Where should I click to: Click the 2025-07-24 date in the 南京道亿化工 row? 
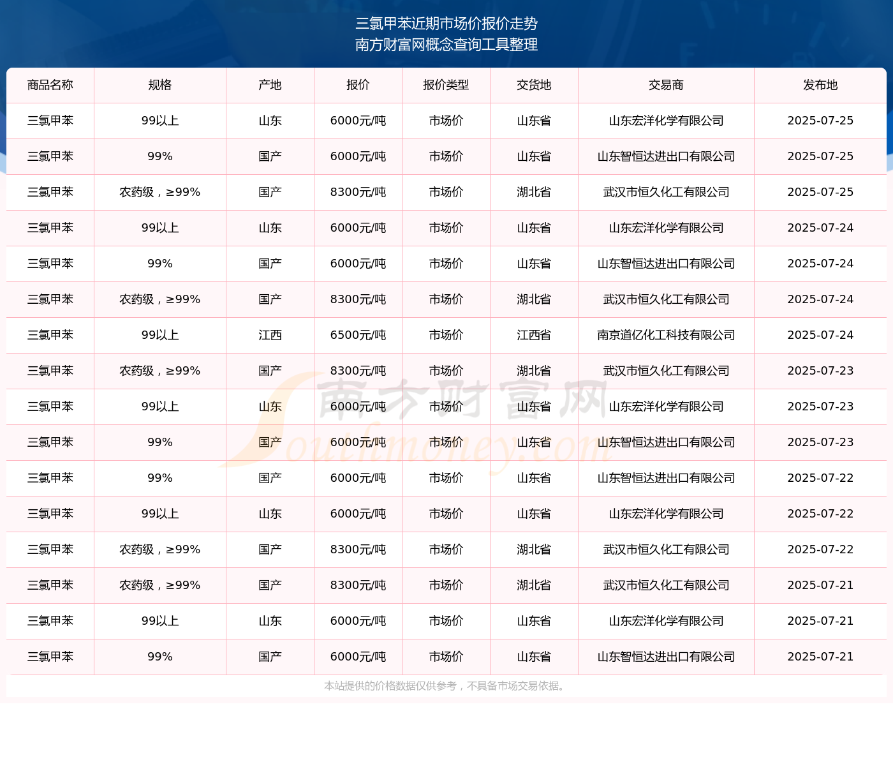pos(821,335)
